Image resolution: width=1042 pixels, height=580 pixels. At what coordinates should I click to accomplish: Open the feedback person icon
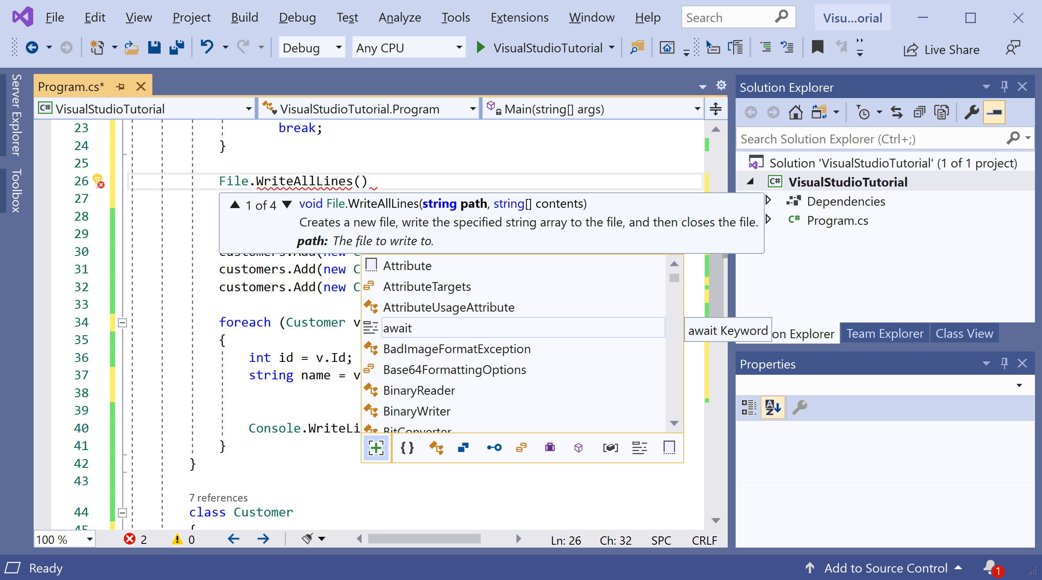1013,48
